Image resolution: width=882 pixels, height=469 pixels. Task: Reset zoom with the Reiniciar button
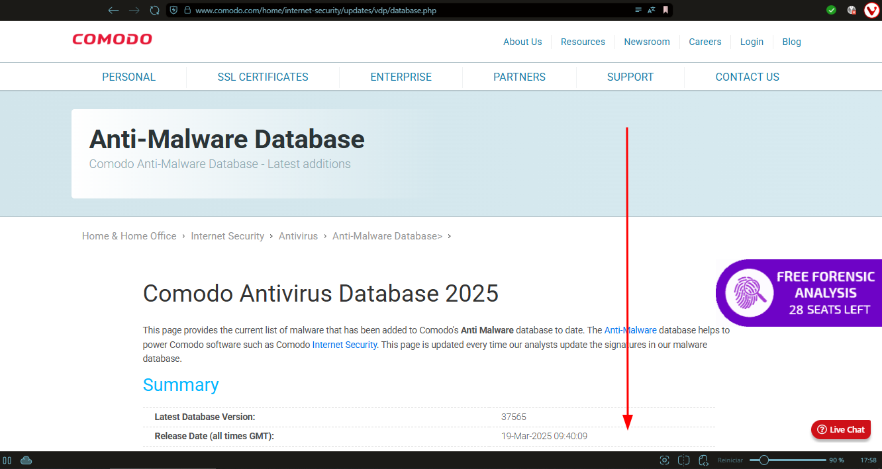[730, 460]
